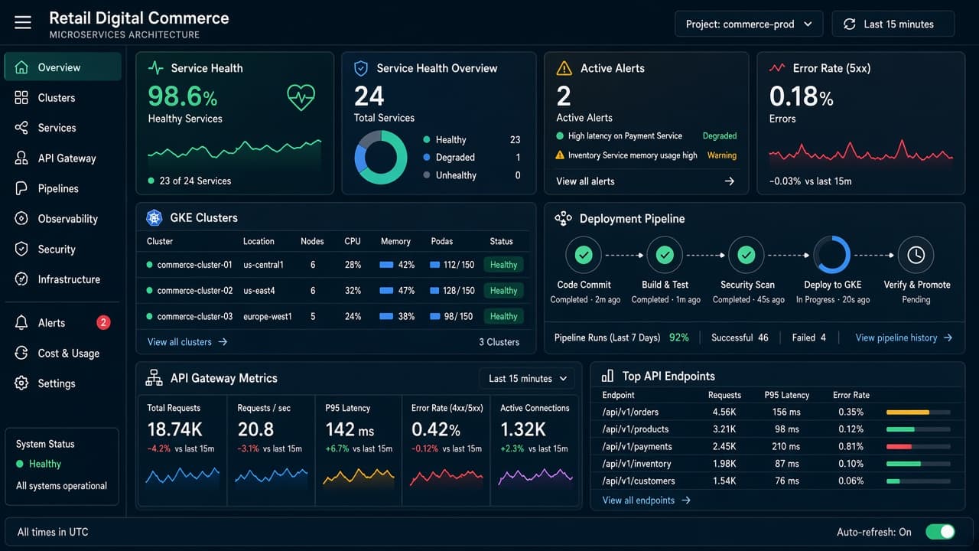Click the Security Scan completed checkmark circle
Image resolution: width=979 pixels, height=551 pixels.
point(746,255)
